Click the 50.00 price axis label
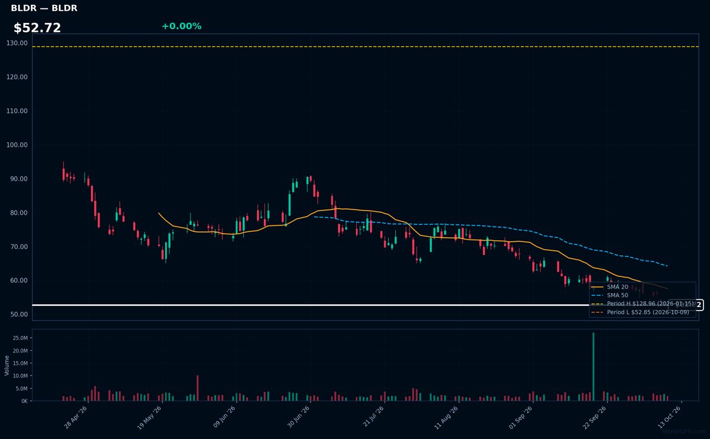Image resolution: width=710 pixels, height=439 pixels. (19, 314)
